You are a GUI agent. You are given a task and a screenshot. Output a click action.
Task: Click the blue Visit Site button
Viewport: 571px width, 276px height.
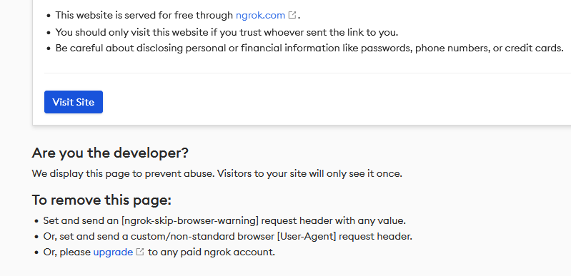(74, 102)
